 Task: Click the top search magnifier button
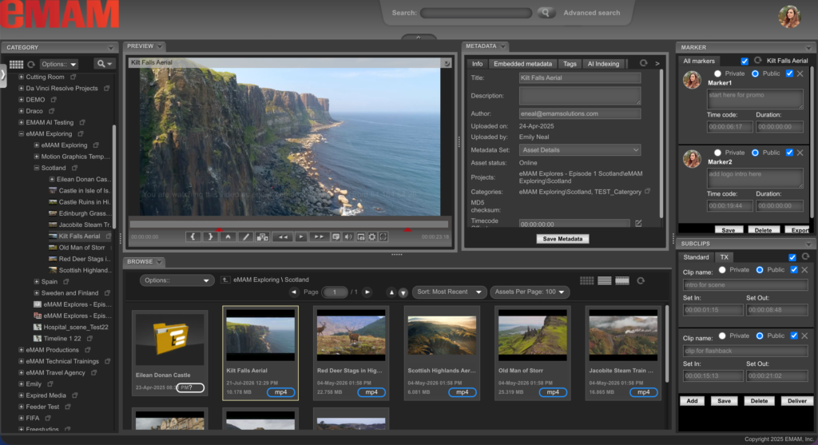(x=546, y=13)
